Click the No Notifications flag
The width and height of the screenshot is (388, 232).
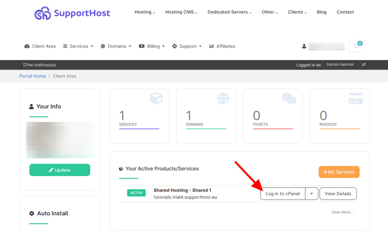coord(39,65)
